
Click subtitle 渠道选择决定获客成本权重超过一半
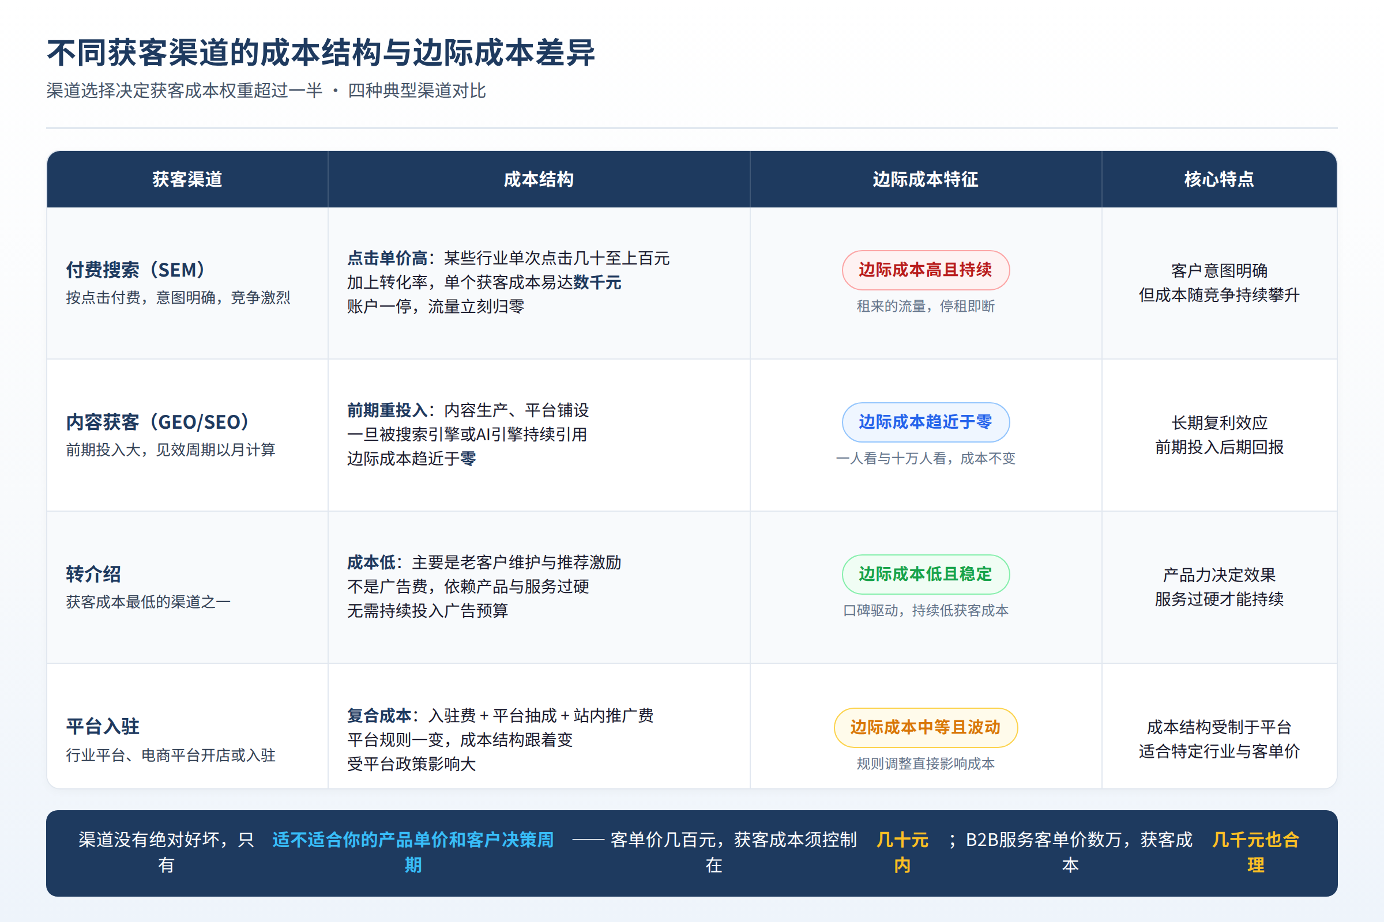click(x=184, y=90)
